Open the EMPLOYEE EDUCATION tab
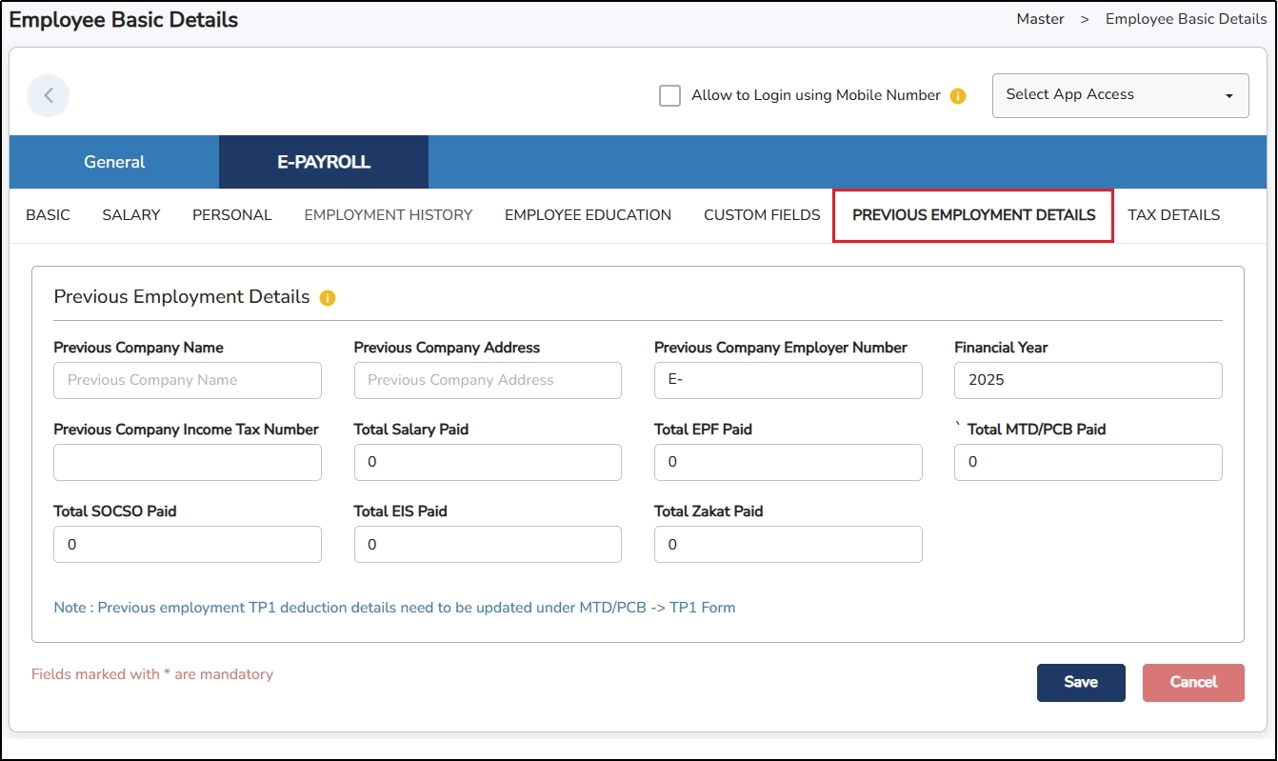Screen dimensions: 1278x761 (x=588, y=215)
